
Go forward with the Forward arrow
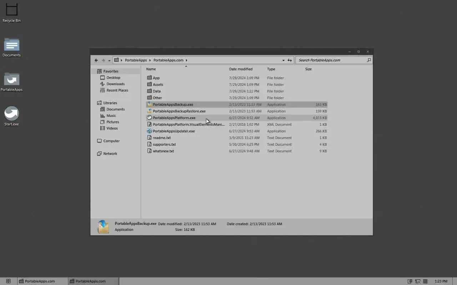[103, 60]
